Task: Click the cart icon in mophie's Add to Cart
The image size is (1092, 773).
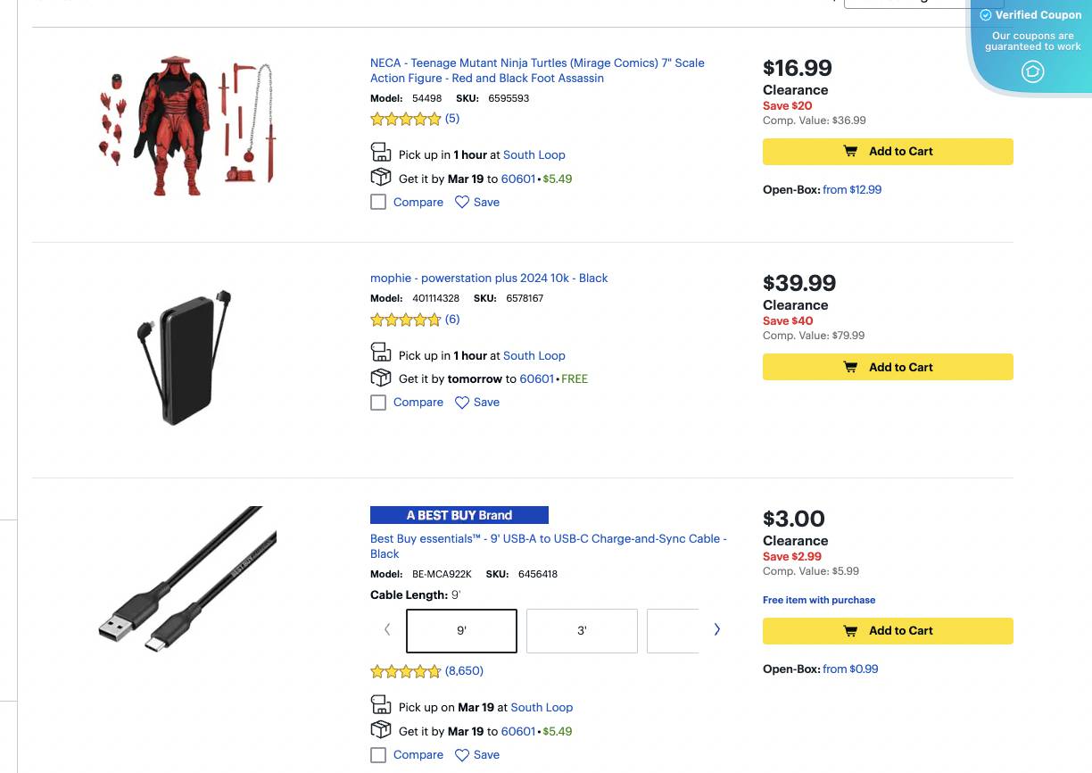Action: tap(850, 366)
